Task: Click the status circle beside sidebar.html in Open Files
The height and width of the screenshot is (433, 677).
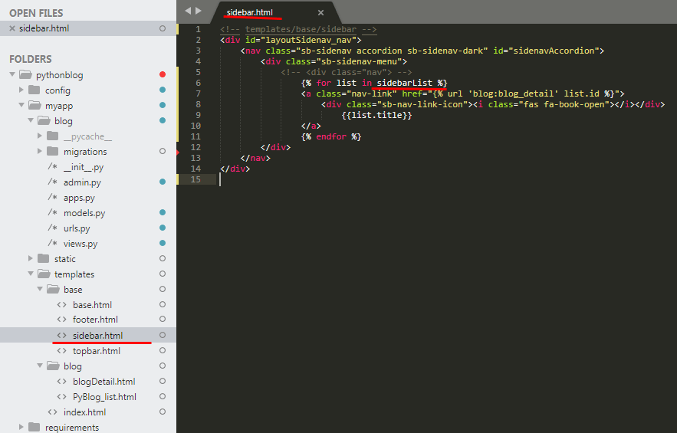Action: pyautogui.click(x=163, y=28)
